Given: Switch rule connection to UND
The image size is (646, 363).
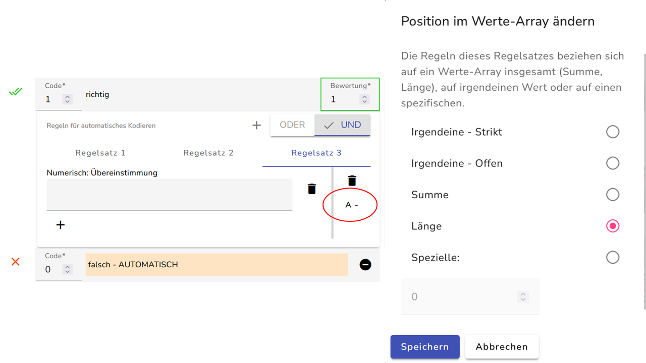Looking at the screenshot, I should [342, 125].
